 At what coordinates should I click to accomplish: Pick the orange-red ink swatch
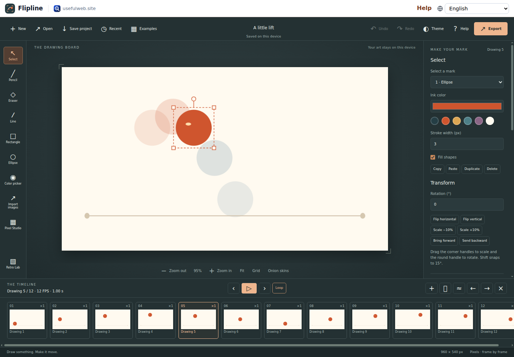[445, 121]
